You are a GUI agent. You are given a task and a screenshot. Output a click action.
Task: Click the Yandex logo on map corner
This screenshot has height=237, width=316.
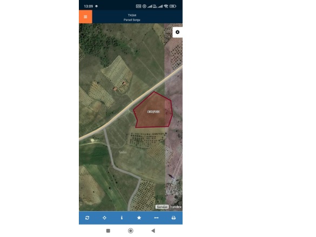click(176, 207)
